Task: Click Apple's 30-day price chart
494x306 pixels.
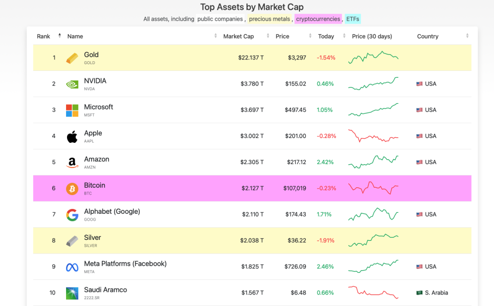Action: 373,136
